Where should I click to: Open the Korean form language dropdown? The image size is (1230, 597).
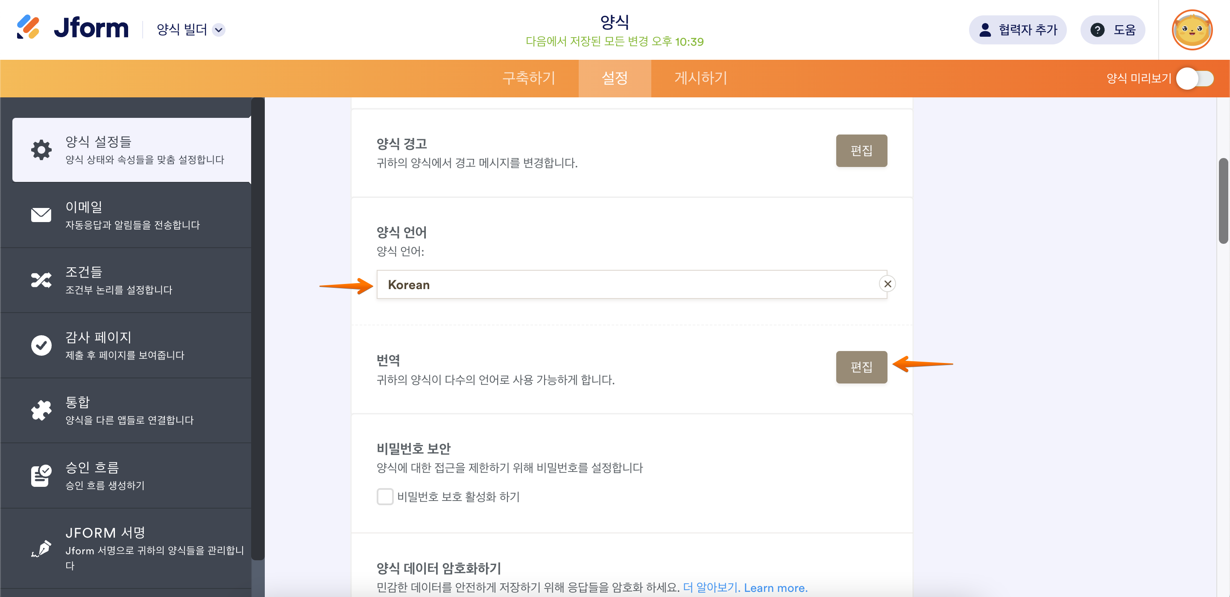(x=626, y=285)
